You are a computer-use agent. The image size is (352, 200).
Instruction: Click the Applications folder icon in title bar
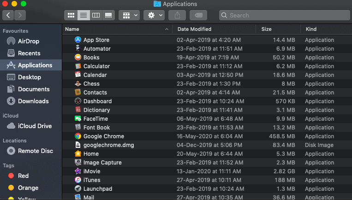pyautogui.click(x=157, y=4)
